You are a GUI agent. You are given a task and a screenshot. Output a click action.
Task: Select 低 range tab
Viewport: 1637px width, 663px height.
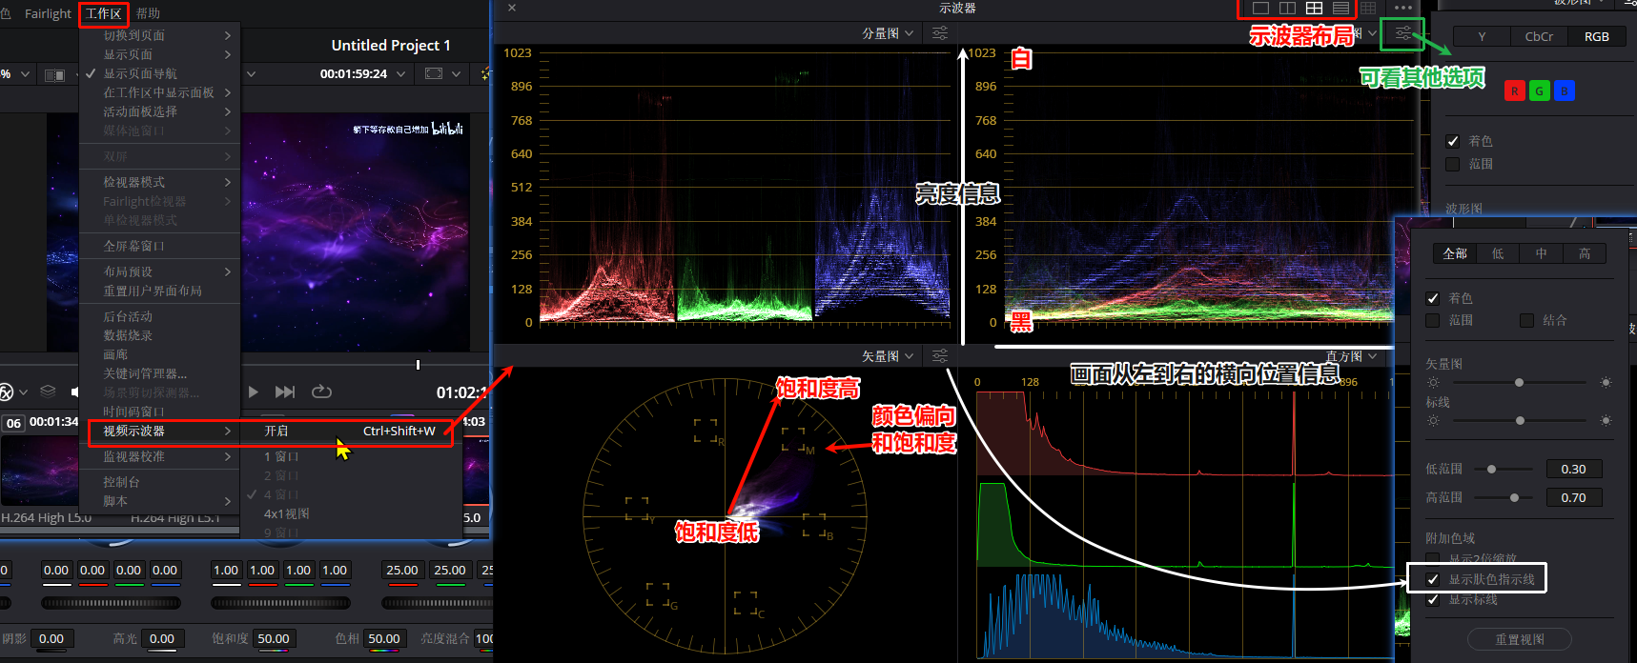(1498, 253)
